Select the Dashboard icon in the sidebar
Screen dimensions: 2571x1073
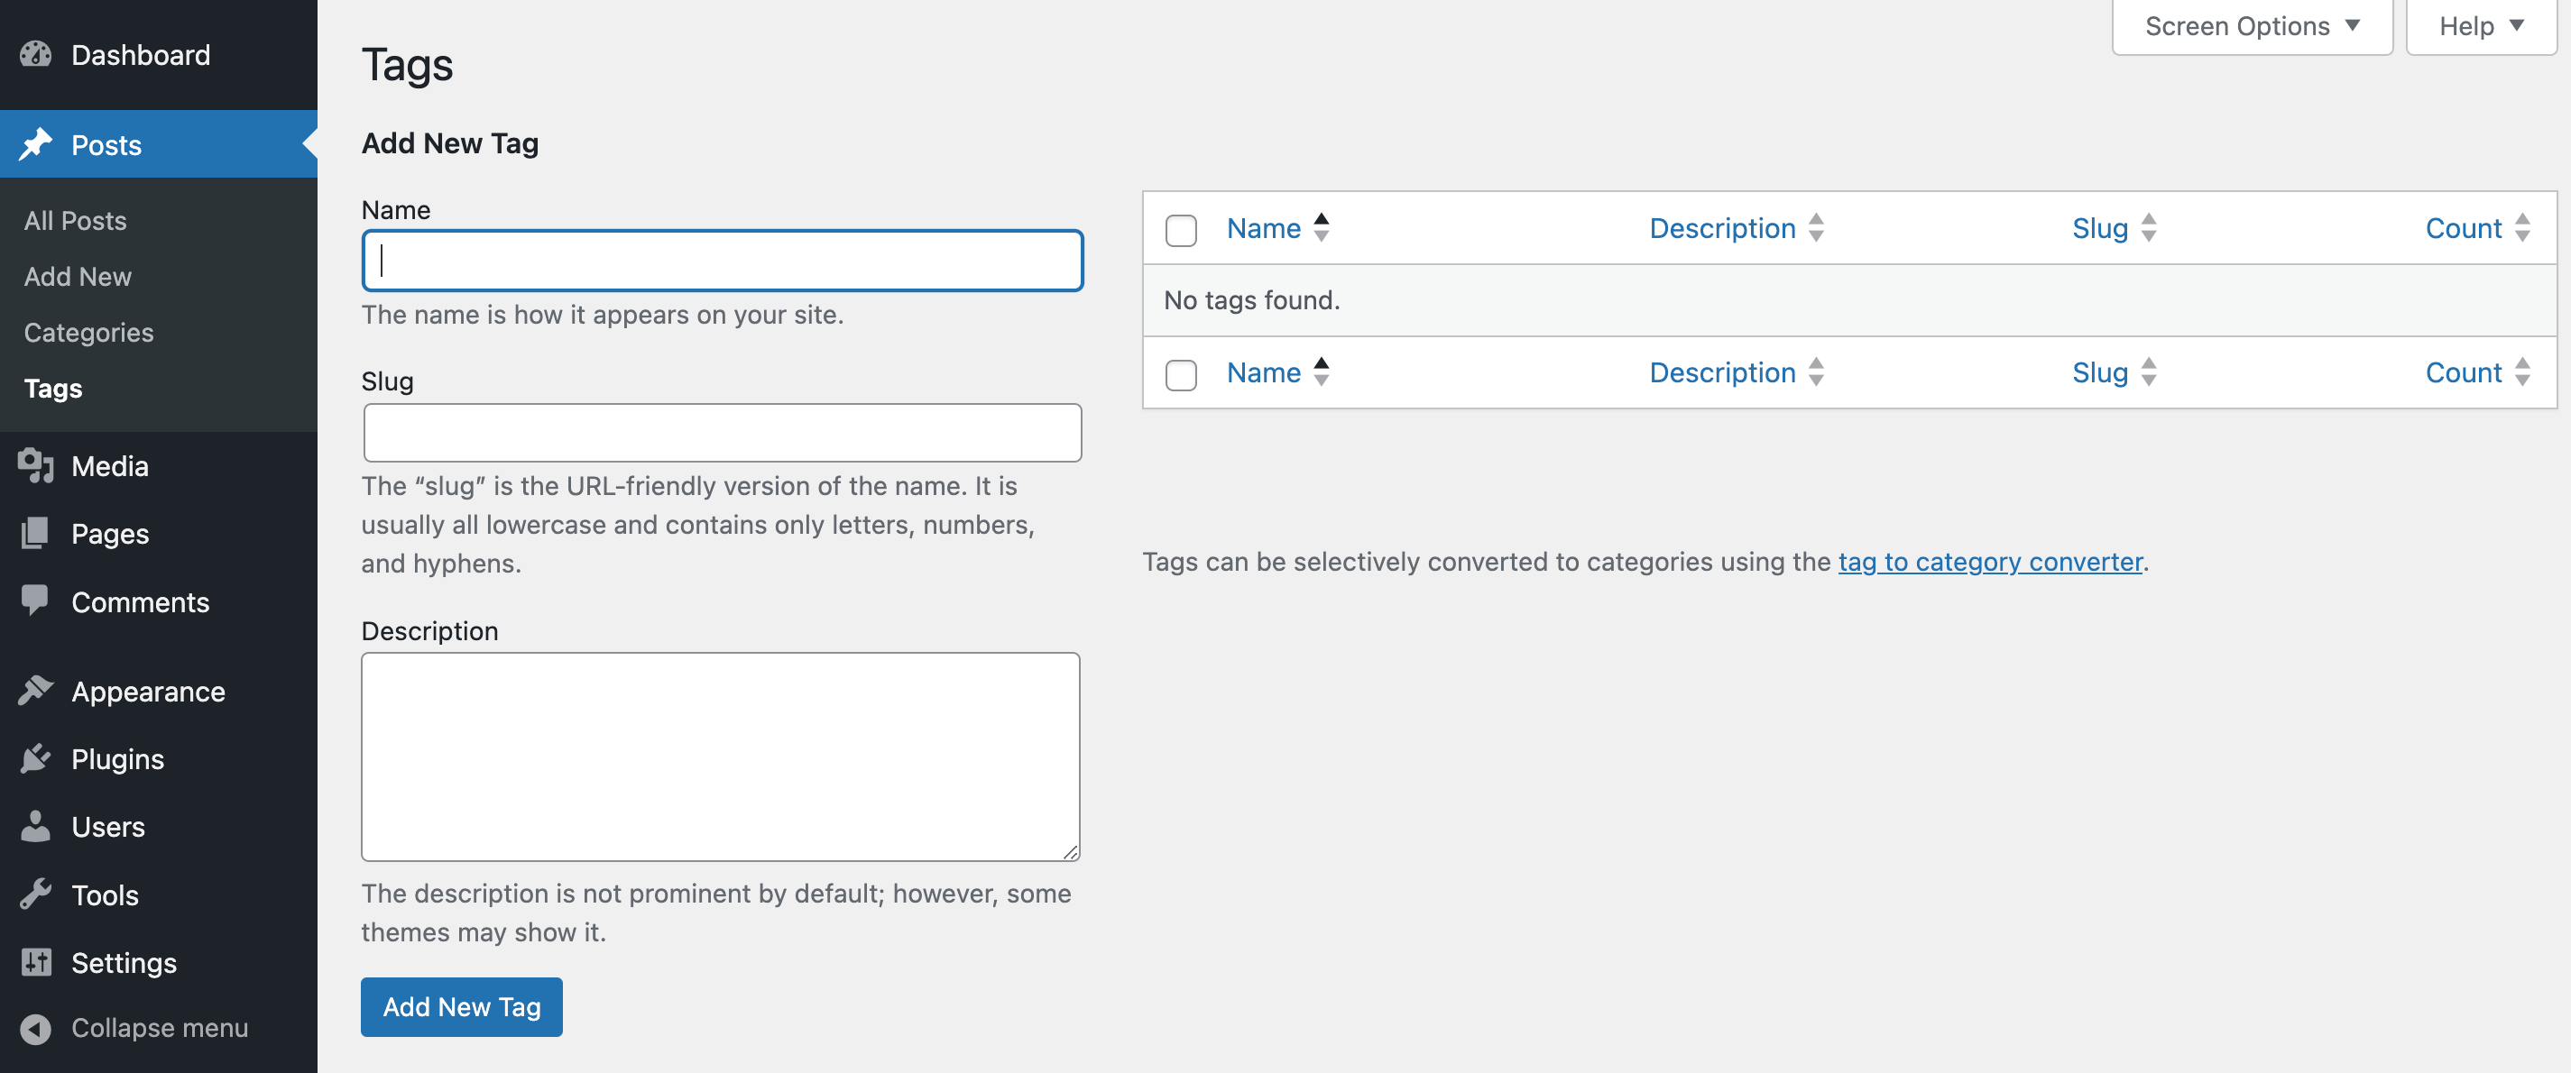[36, 55]
